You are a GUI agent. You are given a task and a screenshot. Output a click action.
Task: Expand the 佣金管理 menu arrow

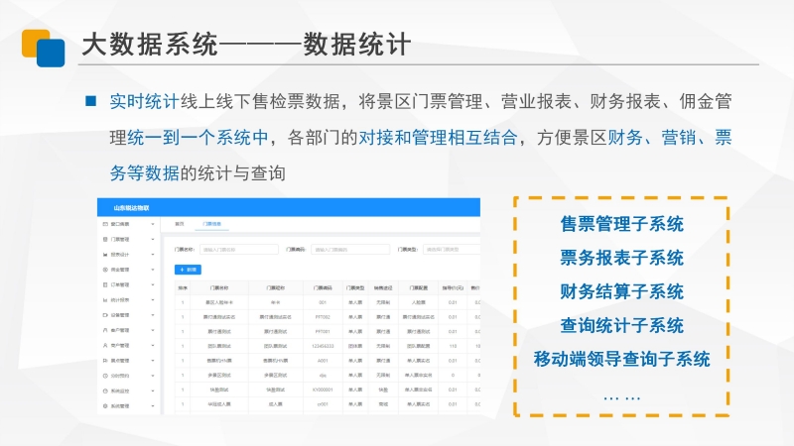(153, 270)
